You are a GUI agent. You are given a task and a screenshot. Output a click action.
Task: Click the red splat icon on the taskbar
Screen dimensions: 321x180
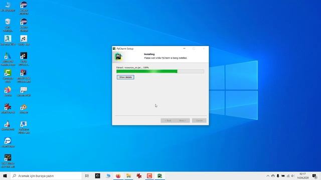(139, 175)
